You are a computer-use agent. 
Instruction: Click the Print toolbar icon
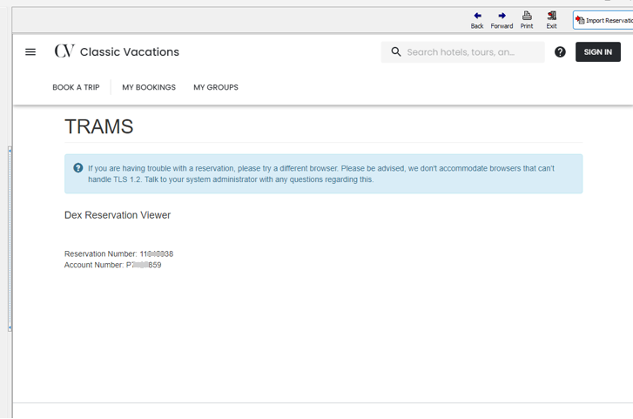click(527, 16)
